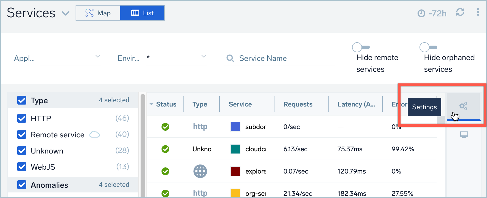The height and width of the screenshot is (198, 487).
Task: Open the Settings gear icon
Action: click(463, 106)
